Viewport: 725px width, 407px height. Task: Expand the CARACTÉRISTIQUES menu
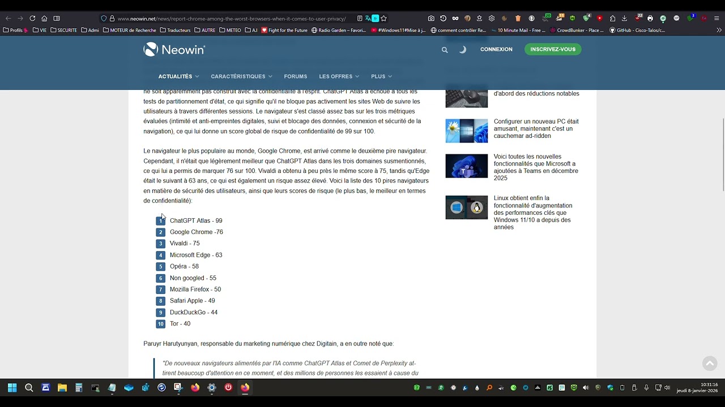pyautogui.click(x=241, y=76)
